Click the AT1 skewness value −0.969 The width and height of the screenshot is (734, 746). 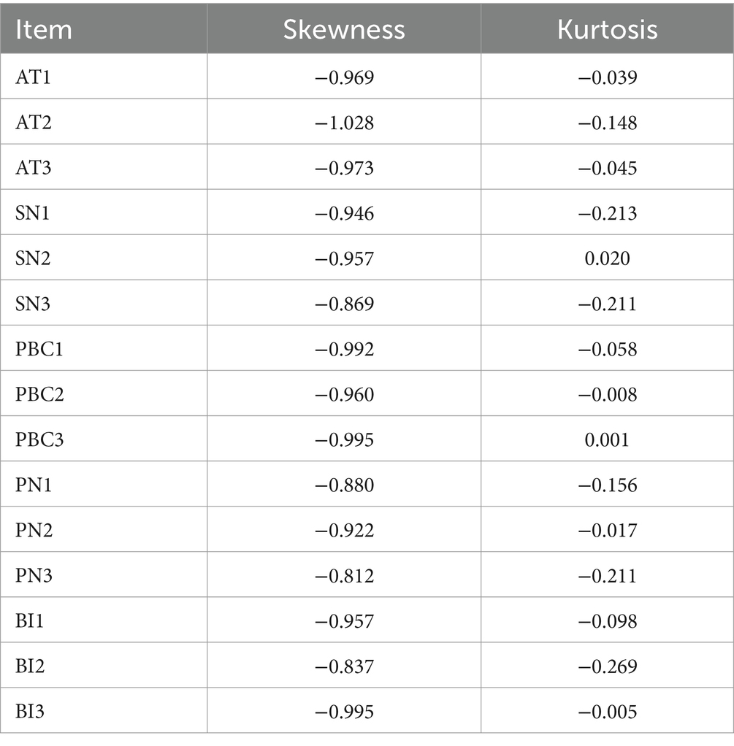tap(344, 77)
